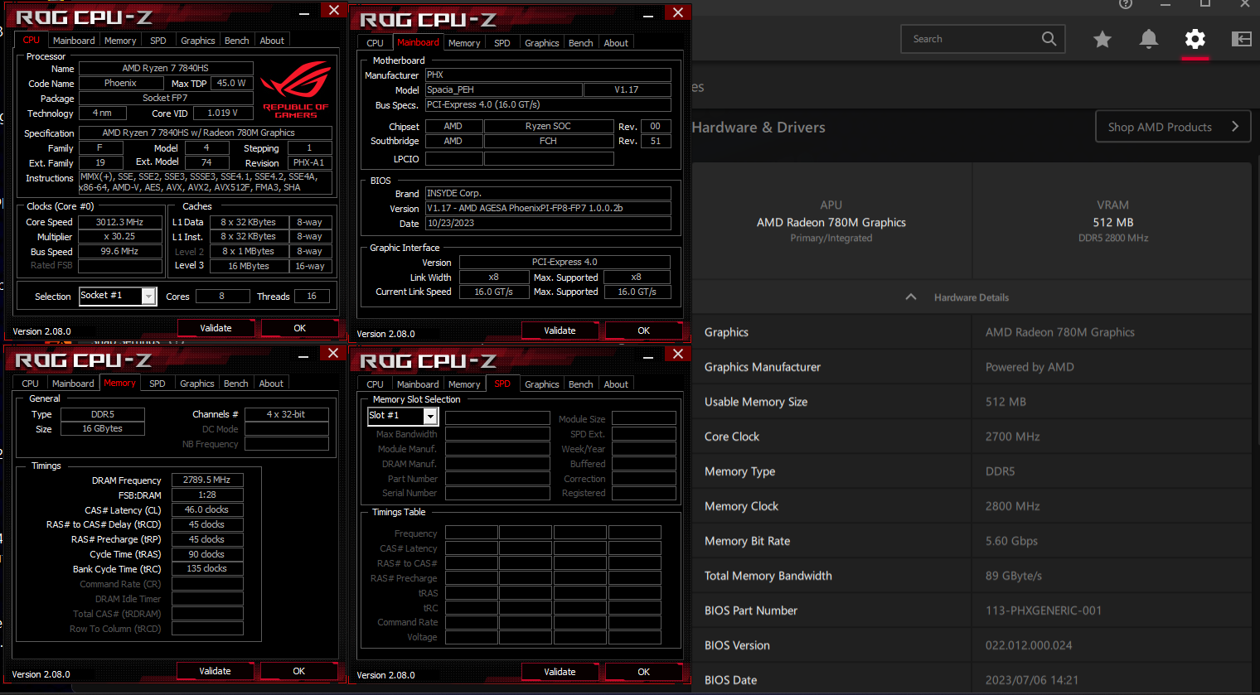
Task: Select CPU tab in Mainboard window
Action: pos(376,43)
